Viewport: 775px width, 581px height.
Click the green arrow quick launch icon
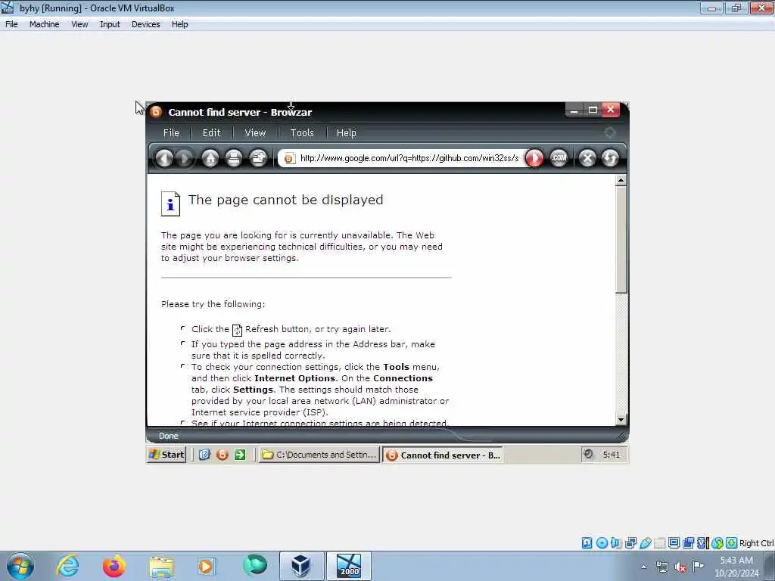click(240, 455)
